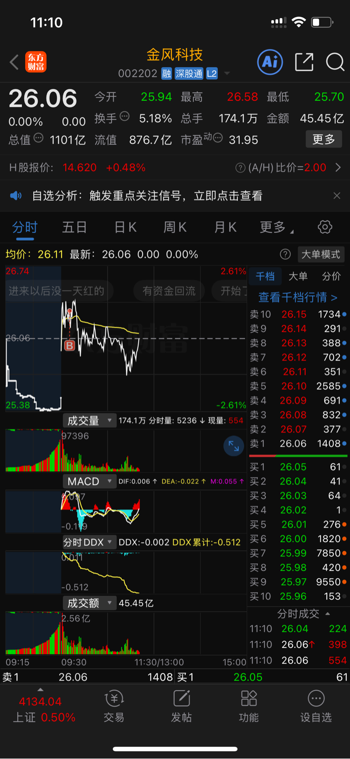Screen dimensions: 350x759
Task: Tap the B buy marker on chart
Action: [x=70, y=345]
